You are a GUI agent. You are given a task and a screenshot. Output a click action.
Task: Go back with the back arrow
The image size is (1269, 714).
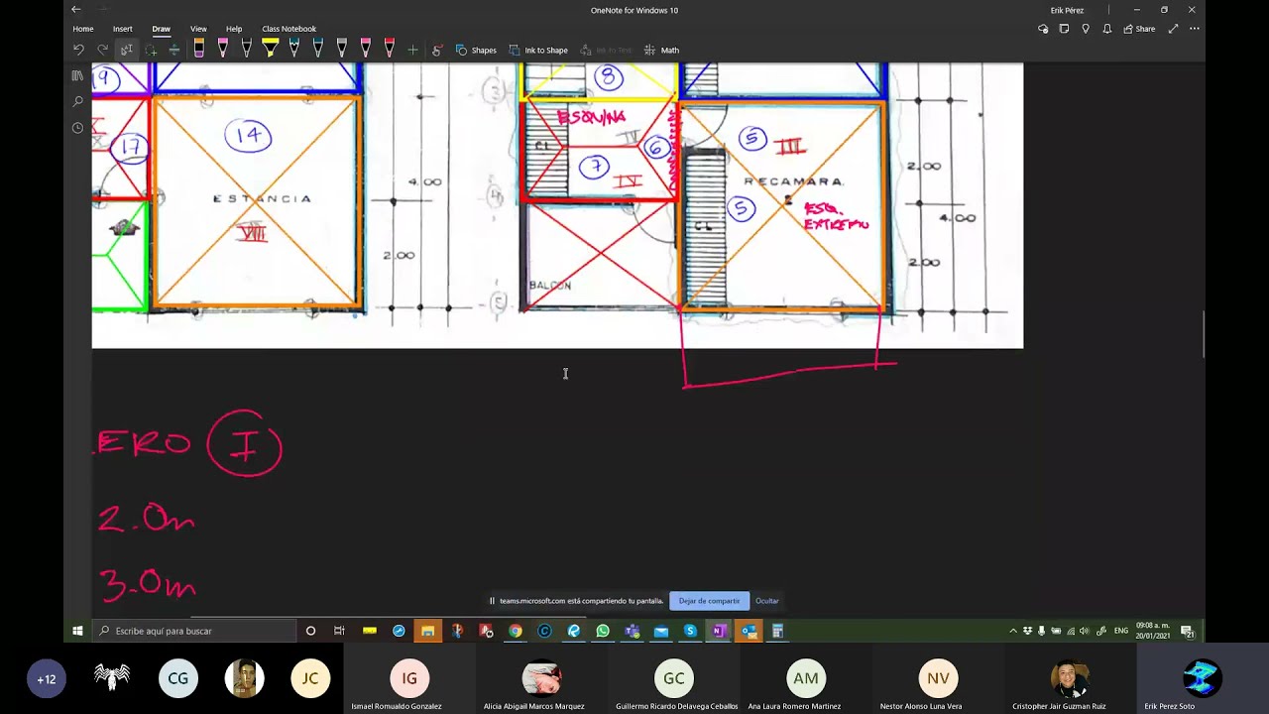point(76,10)
